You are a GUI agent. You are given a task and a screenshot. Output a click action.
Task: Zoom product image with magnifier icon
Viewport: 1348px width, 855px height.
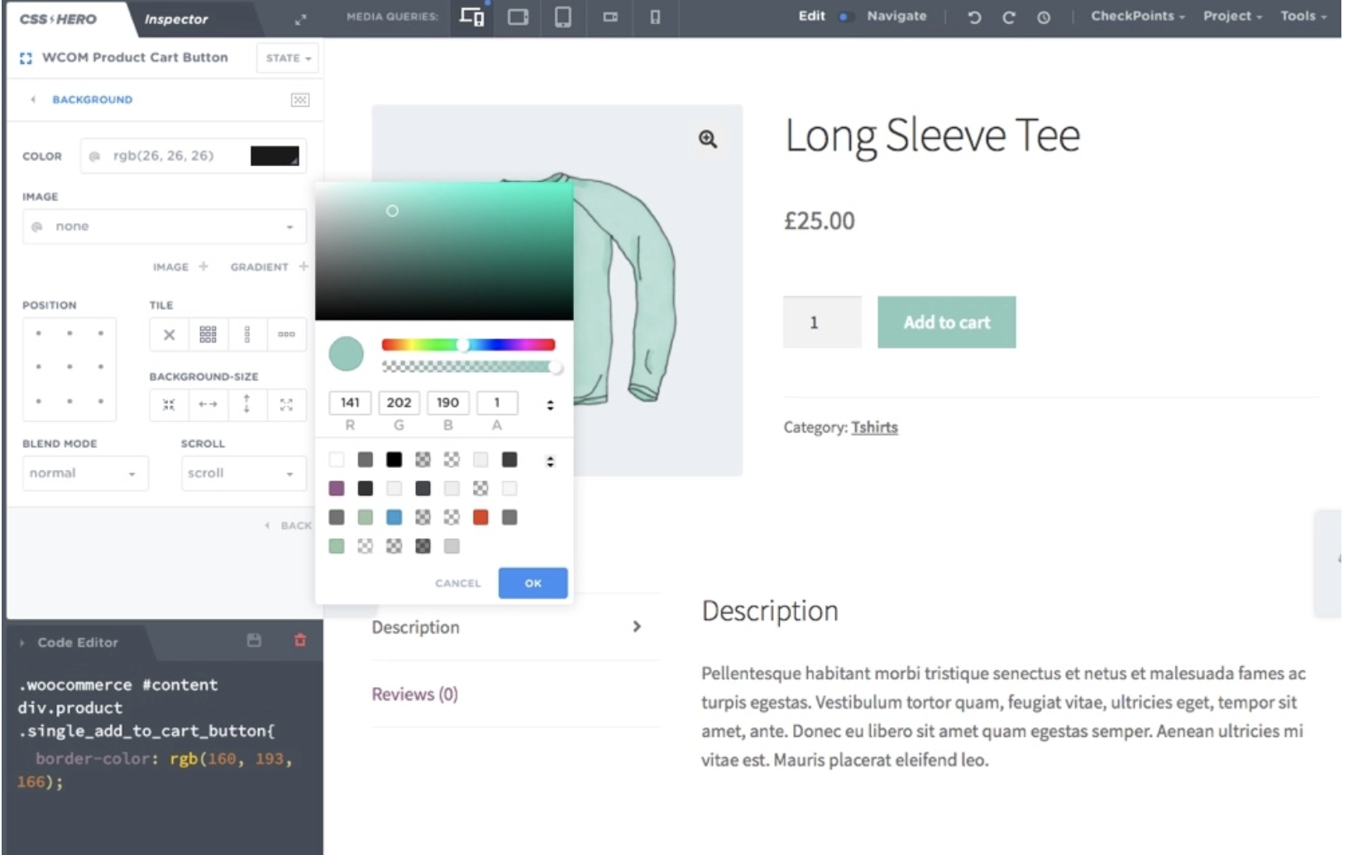point(708,139)
